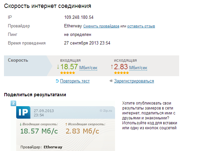The width and height of the screenshot is (198, 151).
Task: Click the blue refresh icon beside Повторить тест
Action: coord(57,81)
